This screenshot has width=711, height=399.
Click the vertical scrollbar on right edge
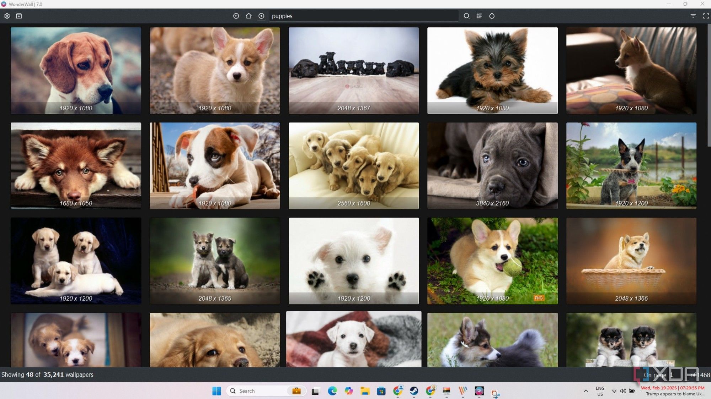coord(709,85)
